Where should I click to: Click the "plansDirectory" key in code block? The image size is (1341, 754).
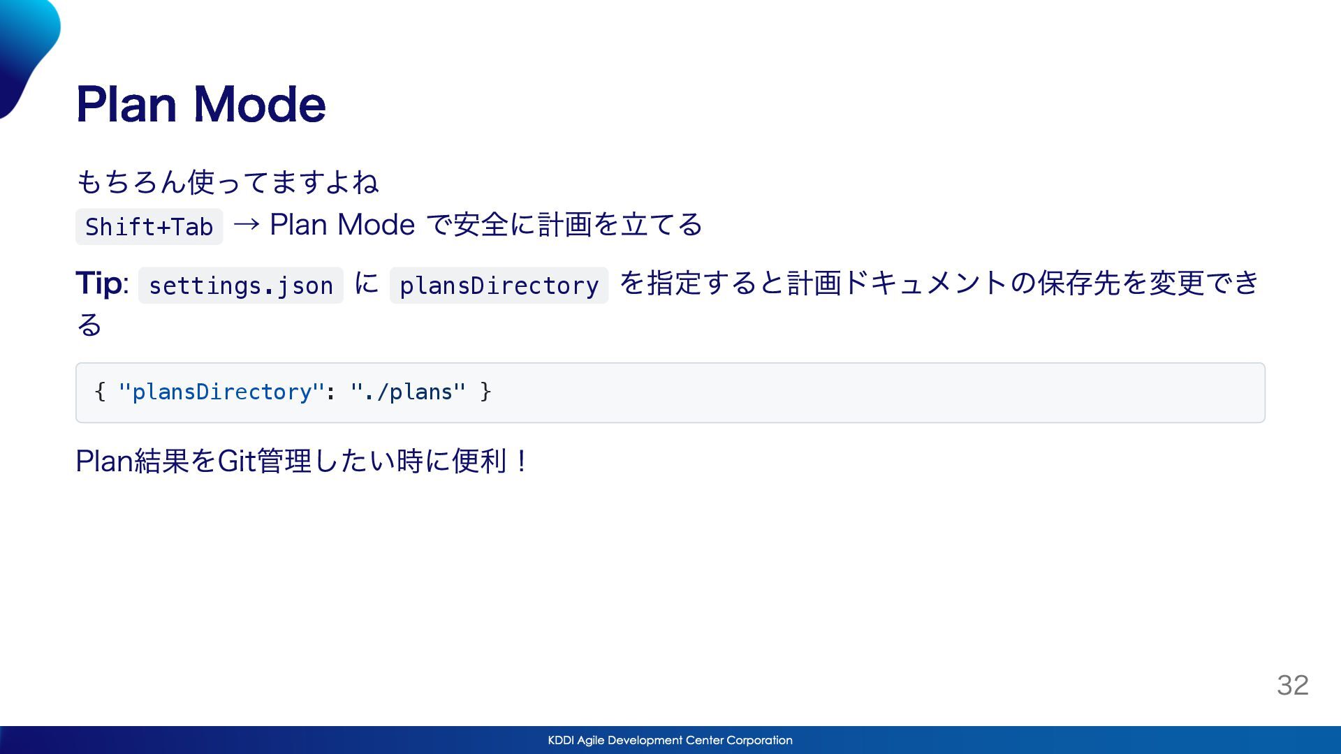click(x=221, y=392)
